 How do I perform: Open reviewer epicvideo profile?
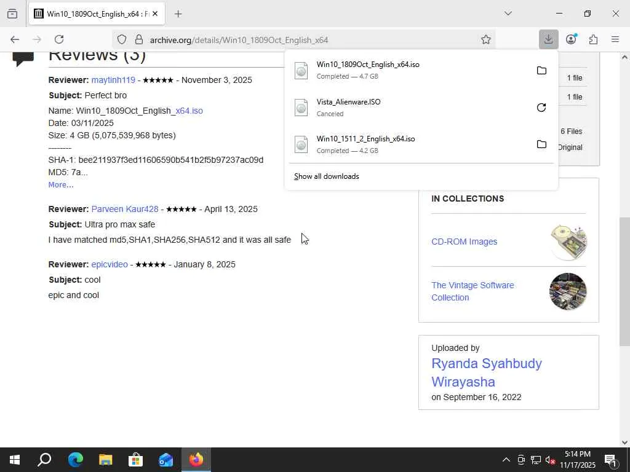tap(110, 264)
